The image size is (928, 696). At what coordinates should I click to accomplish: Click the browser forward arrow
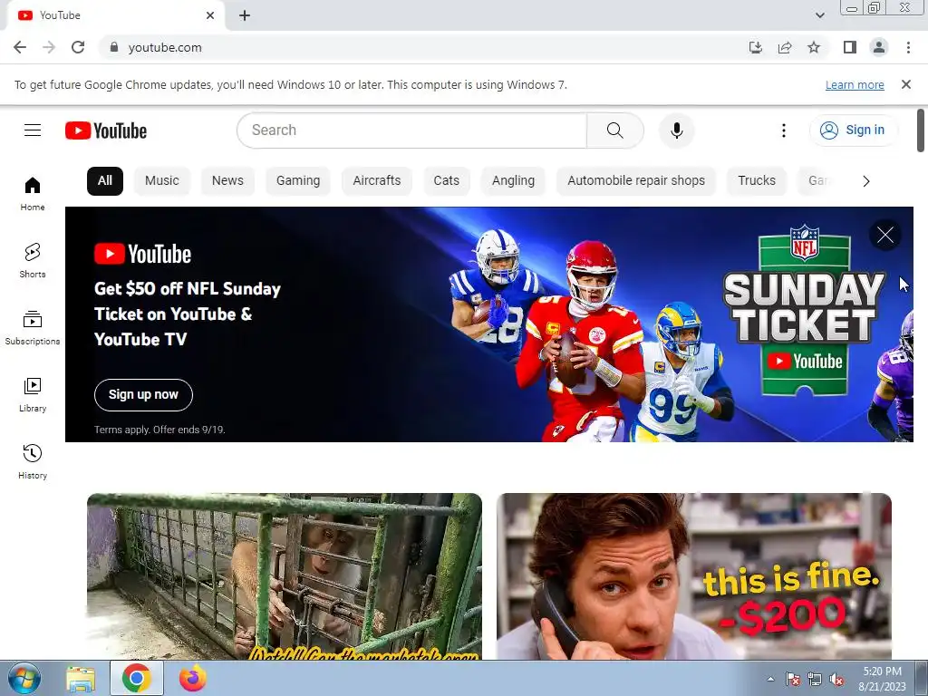click(x=49, y=47)
